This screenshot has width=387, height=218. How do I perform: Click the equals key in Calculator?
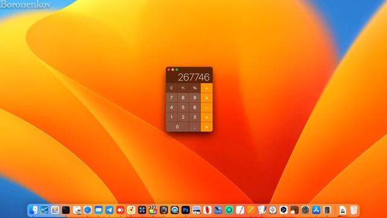pos(207,127)
